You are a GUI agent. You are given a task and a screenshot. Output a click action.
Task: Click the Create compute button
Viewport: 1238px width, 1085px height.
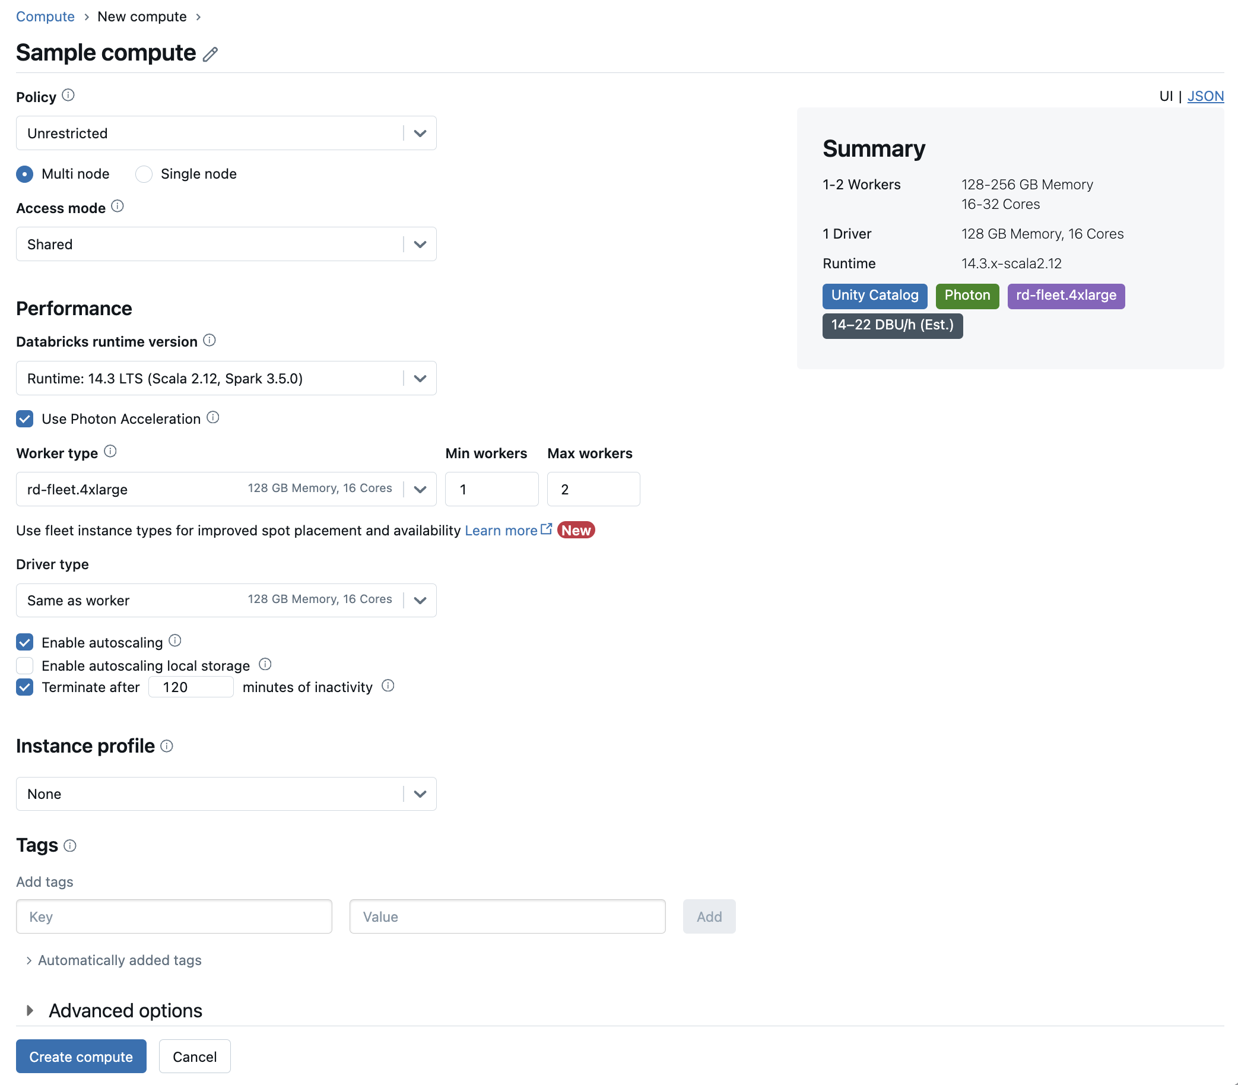pos(81,1057)
